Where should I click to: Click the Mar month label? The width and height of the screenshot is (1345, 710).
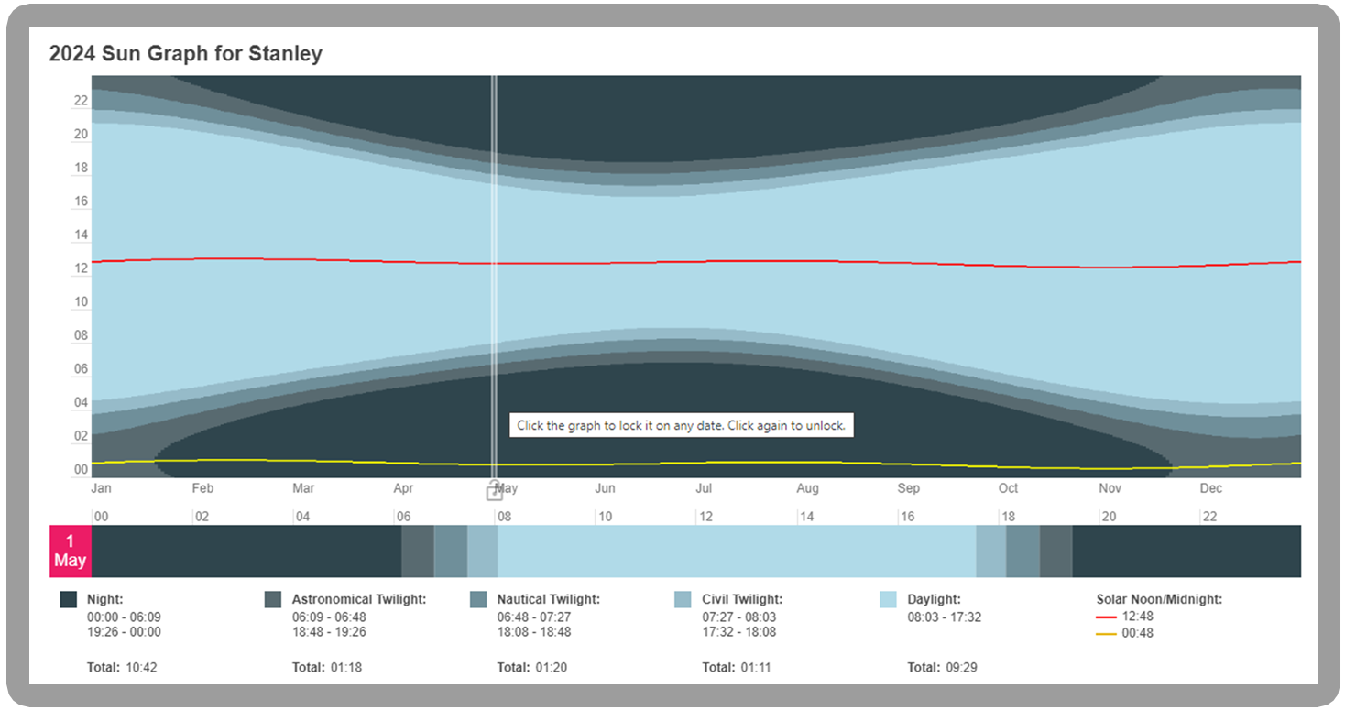[303, 489]
